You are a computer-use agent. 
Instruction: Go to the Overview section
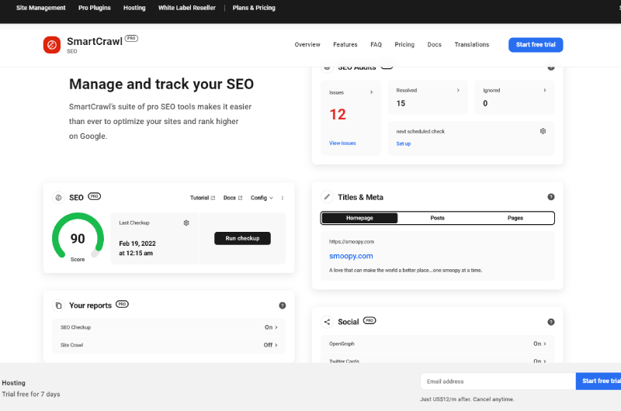307,44
